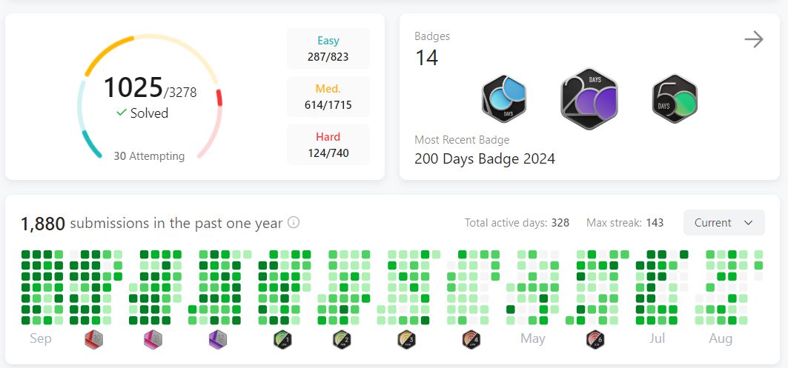Select the purple 200 Days badge icon
This screenshot has height=368, width=788.
click(x=589, y=98)
